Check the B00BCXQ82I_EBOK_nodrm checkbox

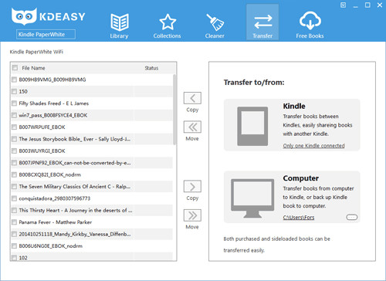[x=14, y=174]
